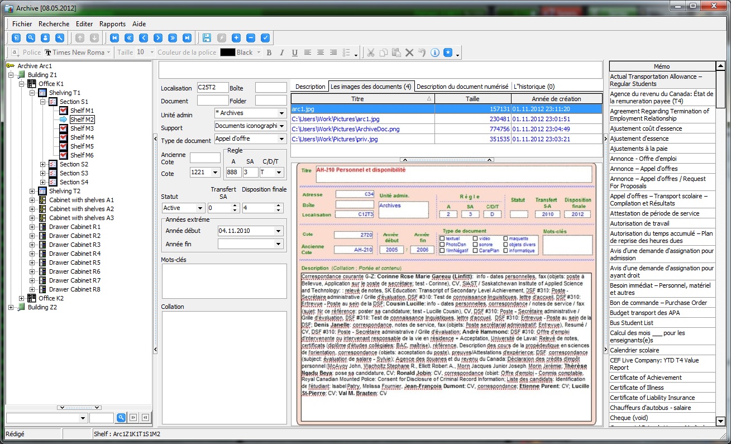731x444 pixels.
Task: Jump to the first record
Action: coord(114,38)
